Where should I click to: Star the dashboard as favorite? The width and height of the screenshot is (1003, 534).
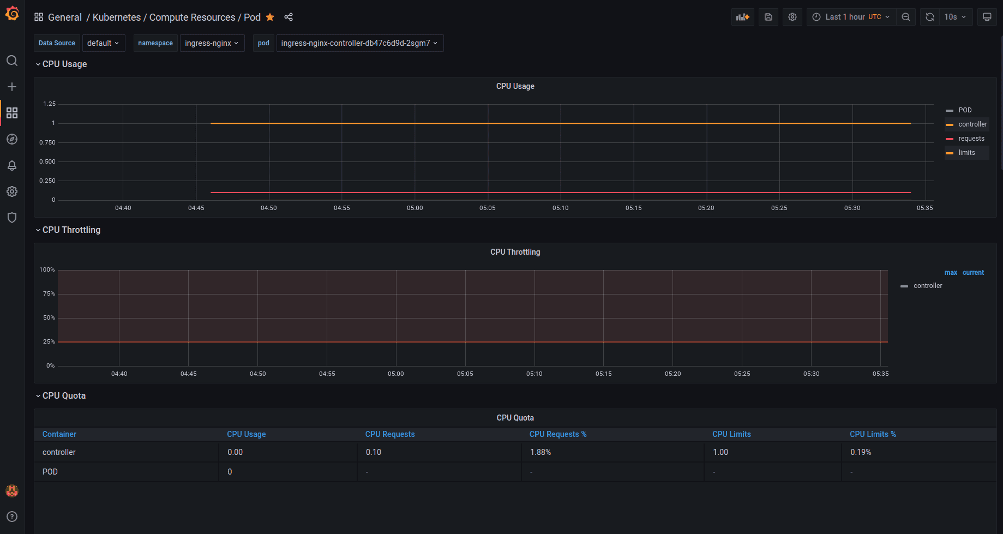point(270,17)
